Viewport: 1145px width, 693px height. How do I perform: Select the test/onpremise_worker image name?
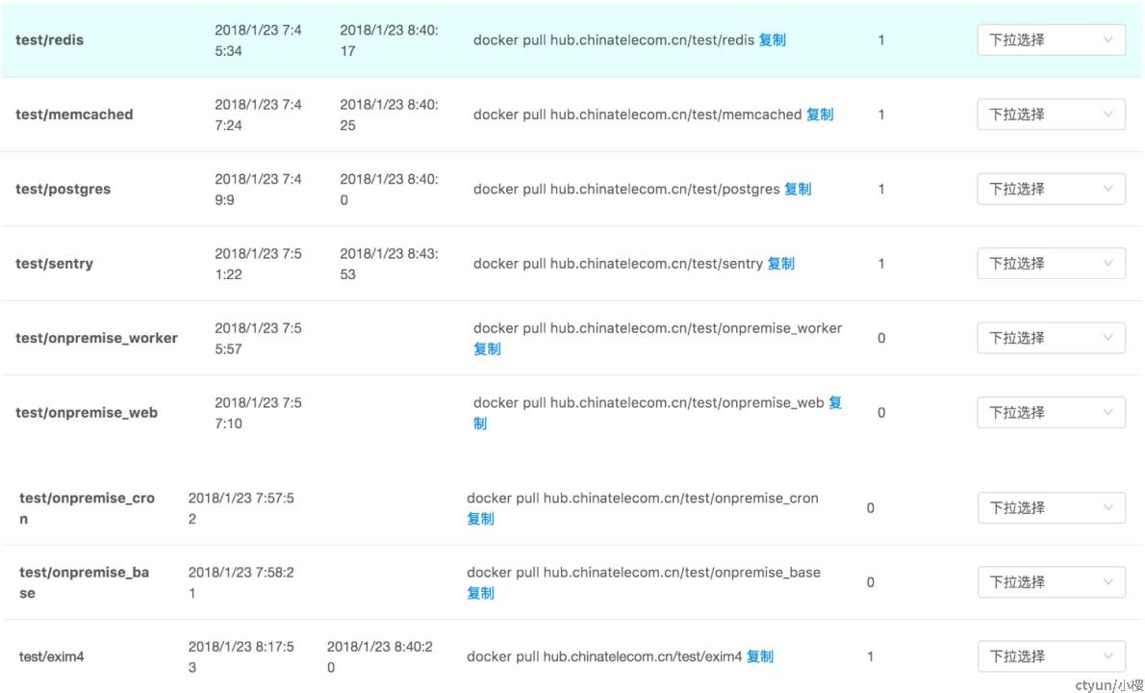(x=96, y=338)
